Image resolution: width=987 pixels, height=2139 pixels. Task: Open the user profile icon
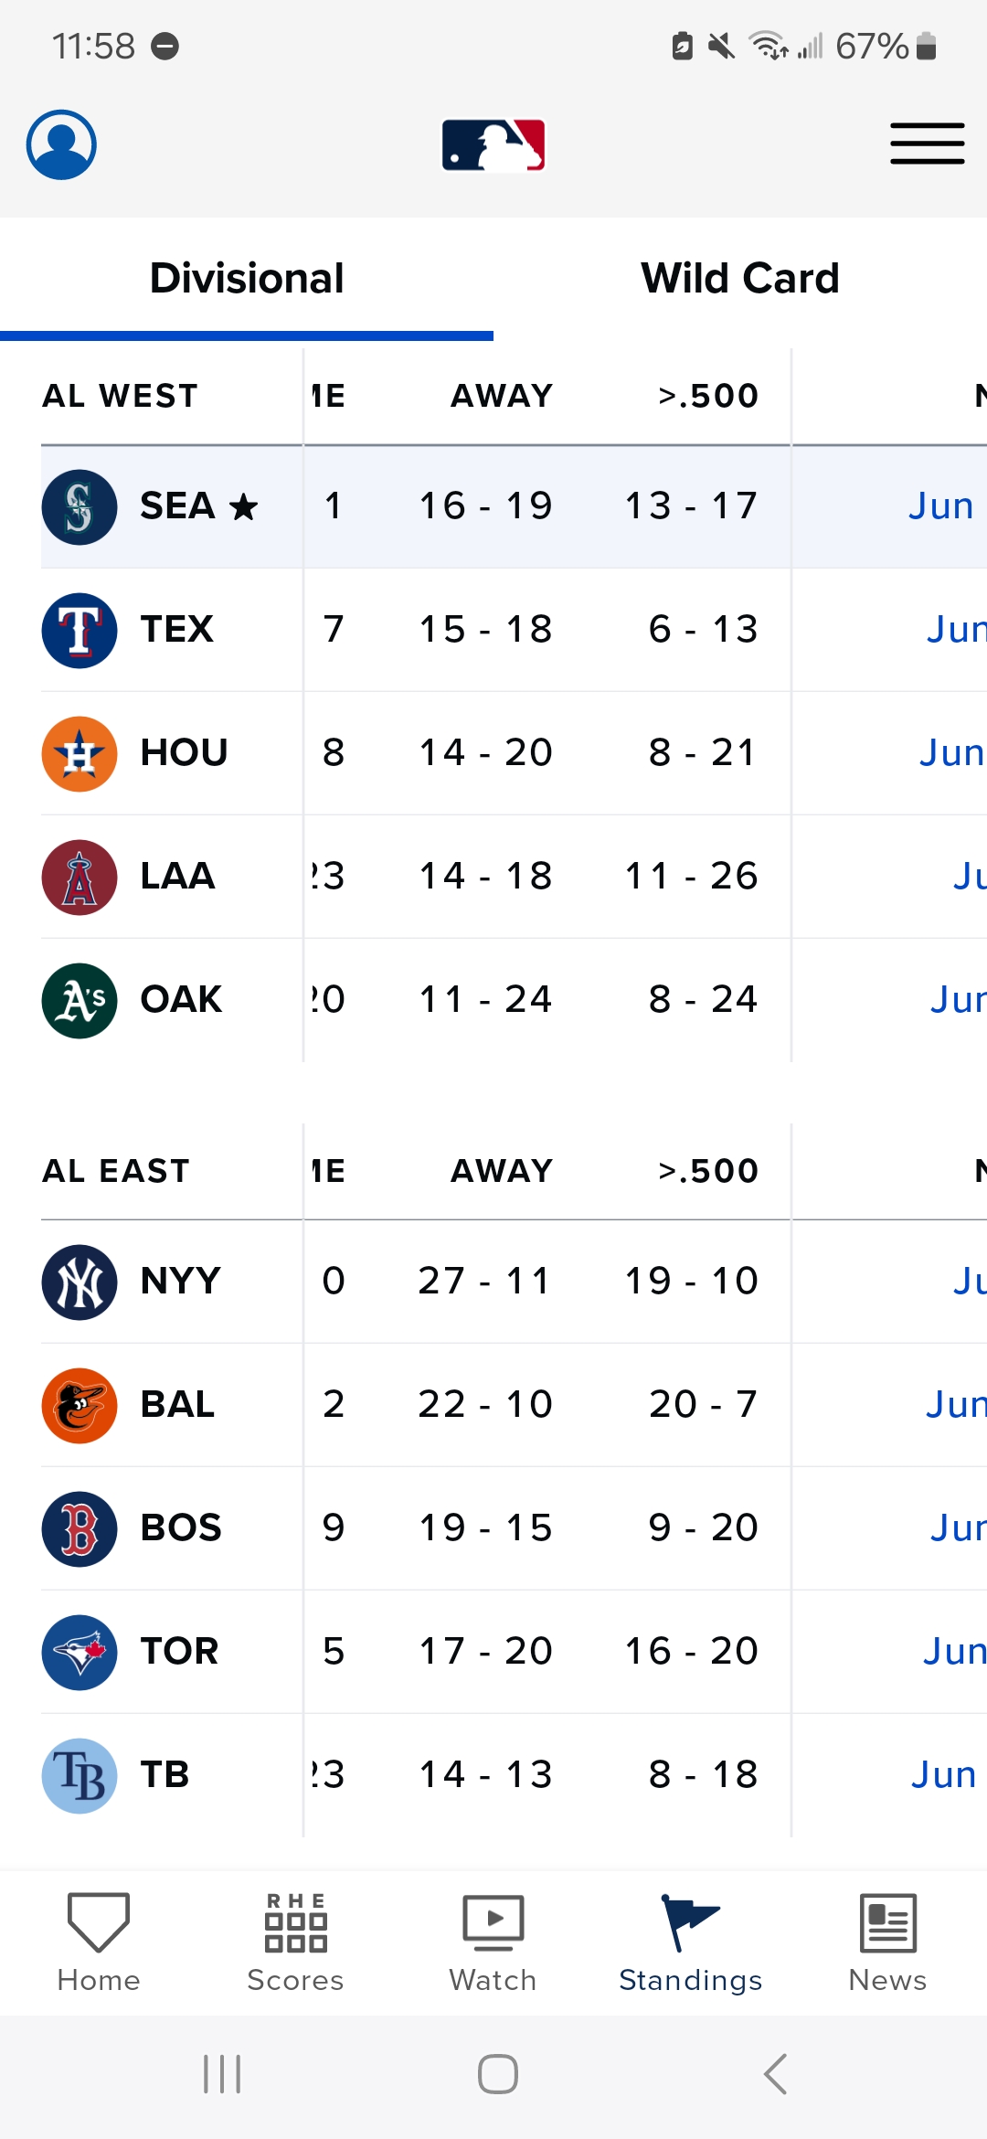coord(61,144)
